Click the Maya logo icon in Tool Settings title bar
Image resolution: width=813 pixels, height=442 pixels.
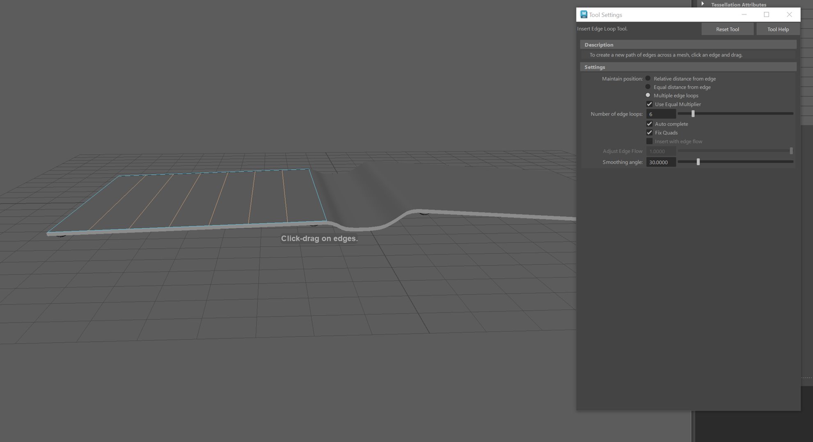pyautogui.click(x=583, y=14)
